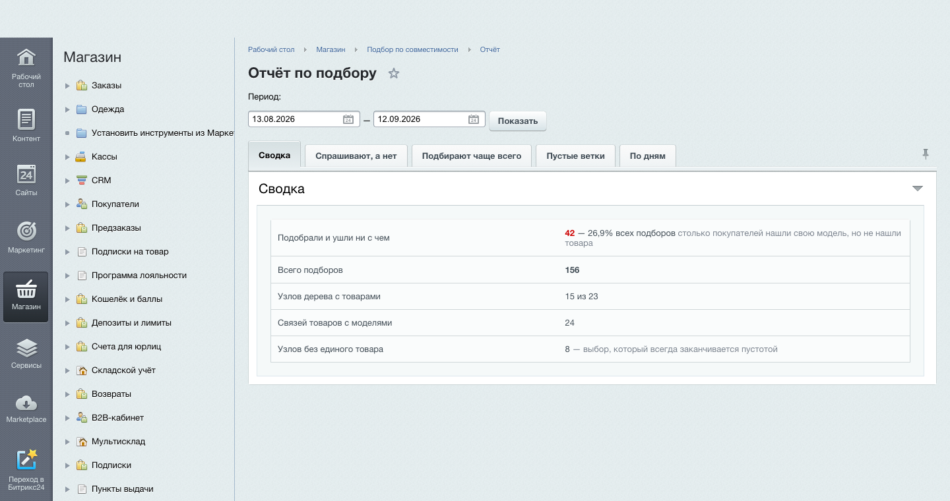Expand the Одежда tree node arrow

click(67, 109)
